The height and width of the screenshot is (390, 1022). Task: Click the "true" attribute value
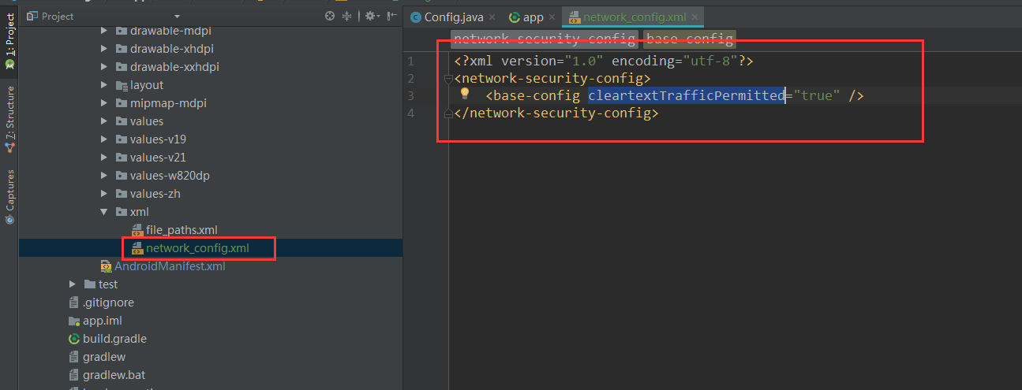click(817, 95)
